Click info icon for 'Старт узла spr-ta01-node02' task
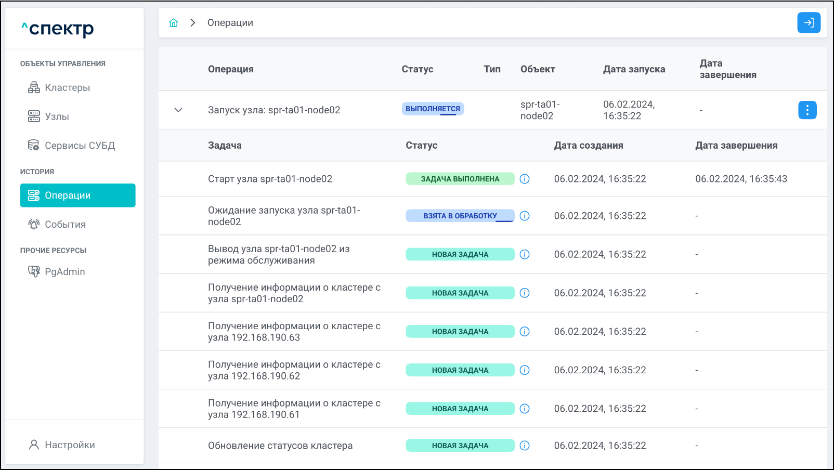This screenshot has width=834, height=470. tap(525, 179)
